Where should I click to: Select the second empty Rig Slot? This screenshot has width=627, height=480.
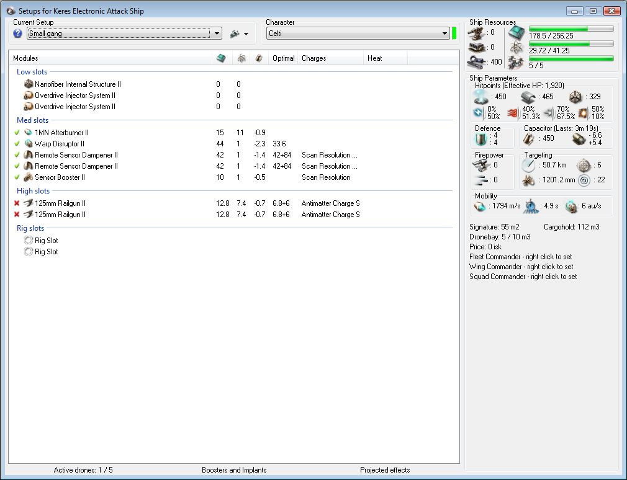41,252
